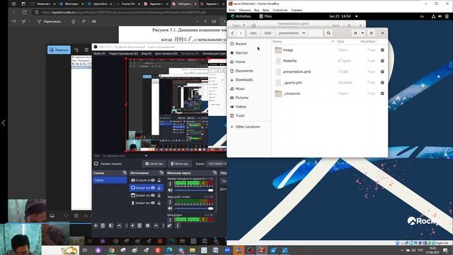Image resolution: width=453 pixels, height=255 pixels.
Task: Open OBS Файл menu
Action: click(99, 54)
